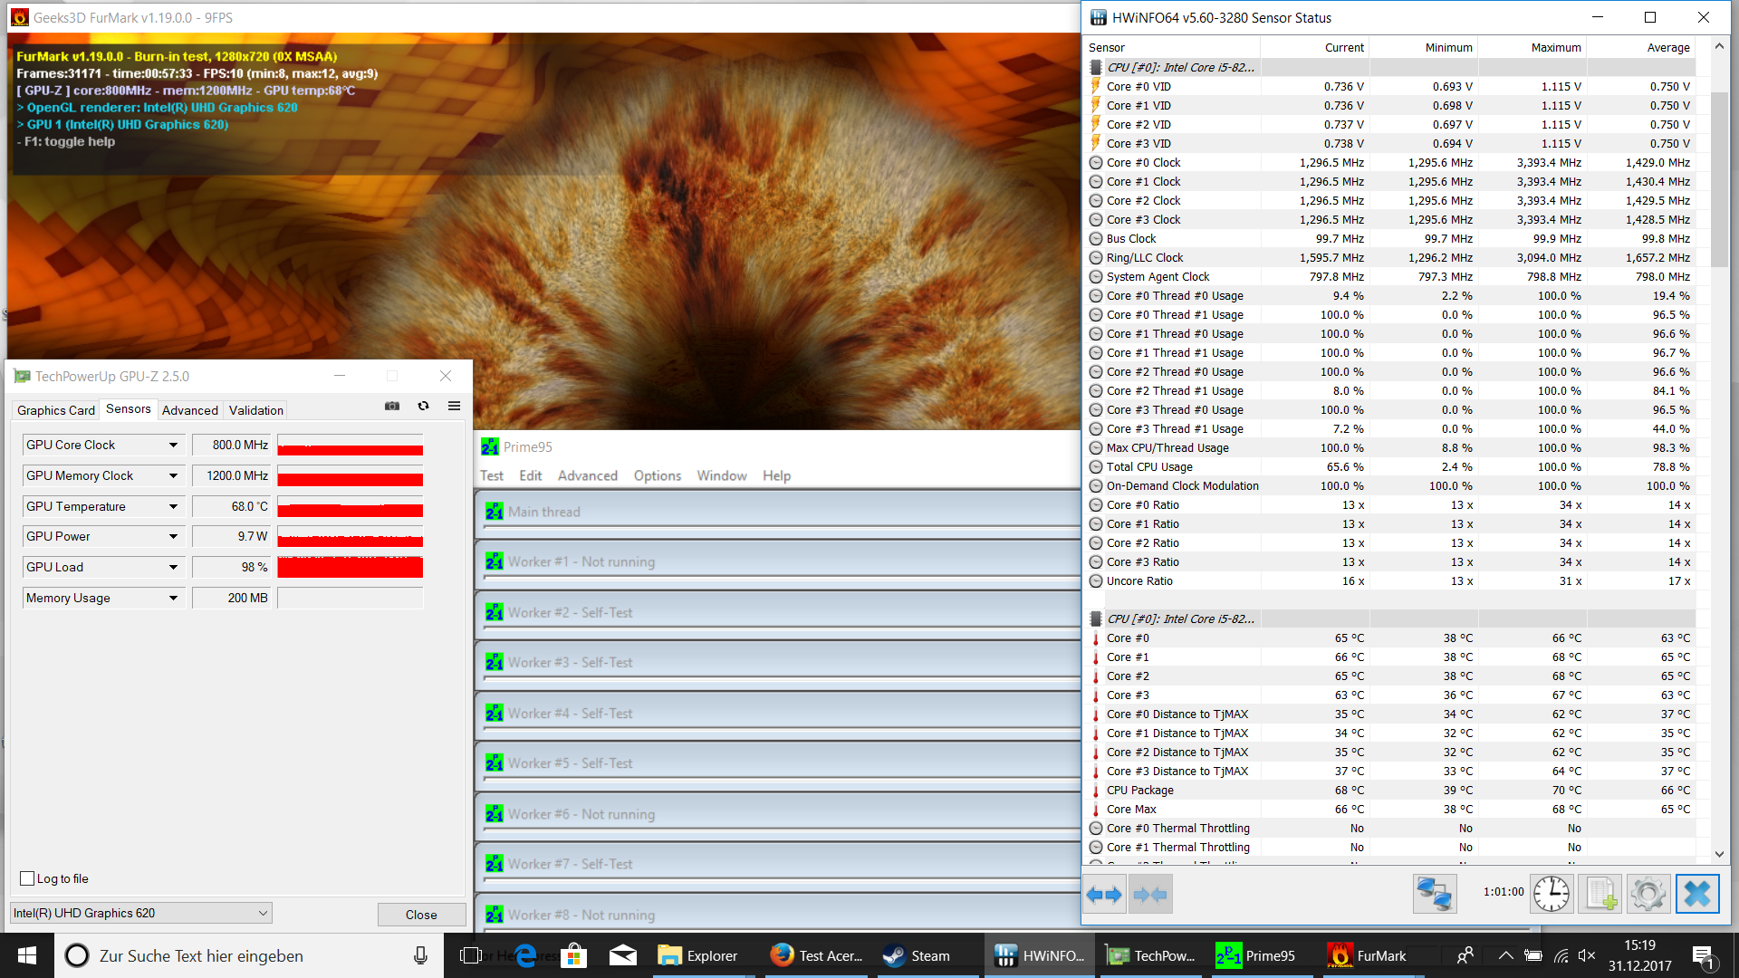Open GPU-Z hamburger menu icon
This screenshot has width=1739, height=978.
(454, 407)
